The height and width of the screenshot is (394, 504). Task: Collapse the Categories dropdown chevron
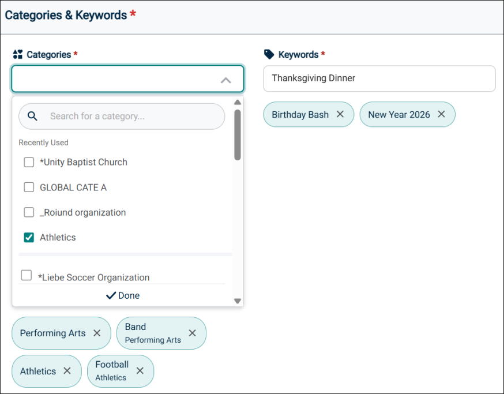[225, 80]
